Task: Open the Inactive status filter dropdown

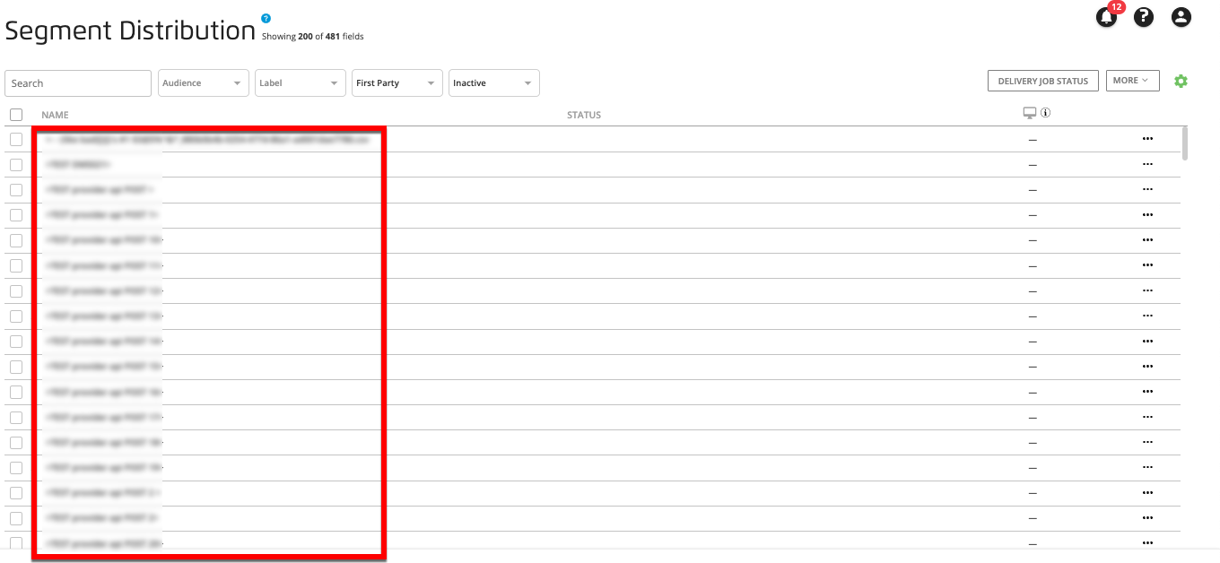Action: coord(494,82)
